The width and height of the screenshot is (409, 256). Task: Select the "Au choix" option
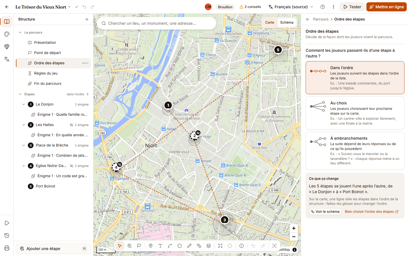click(x=355, y=113)
